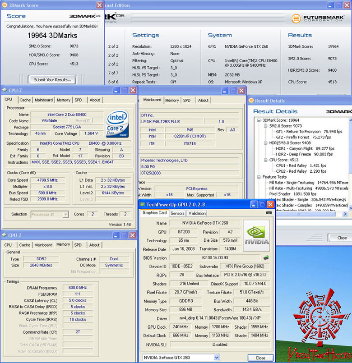The height and width of the screenshot is (363, 352).
Task: Minimize the TechPowerUp GPU-Z window
Action: click(254, 204)
